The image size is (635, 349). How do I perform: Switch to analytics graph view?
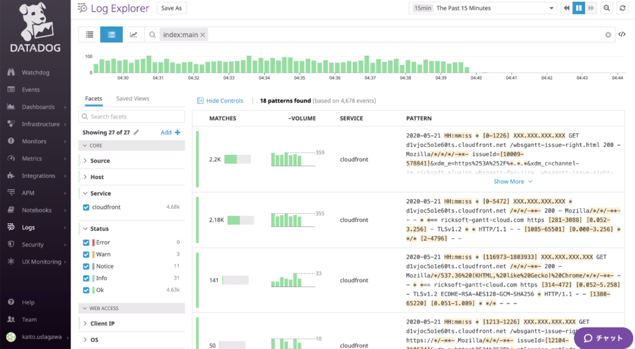point(133,35)
